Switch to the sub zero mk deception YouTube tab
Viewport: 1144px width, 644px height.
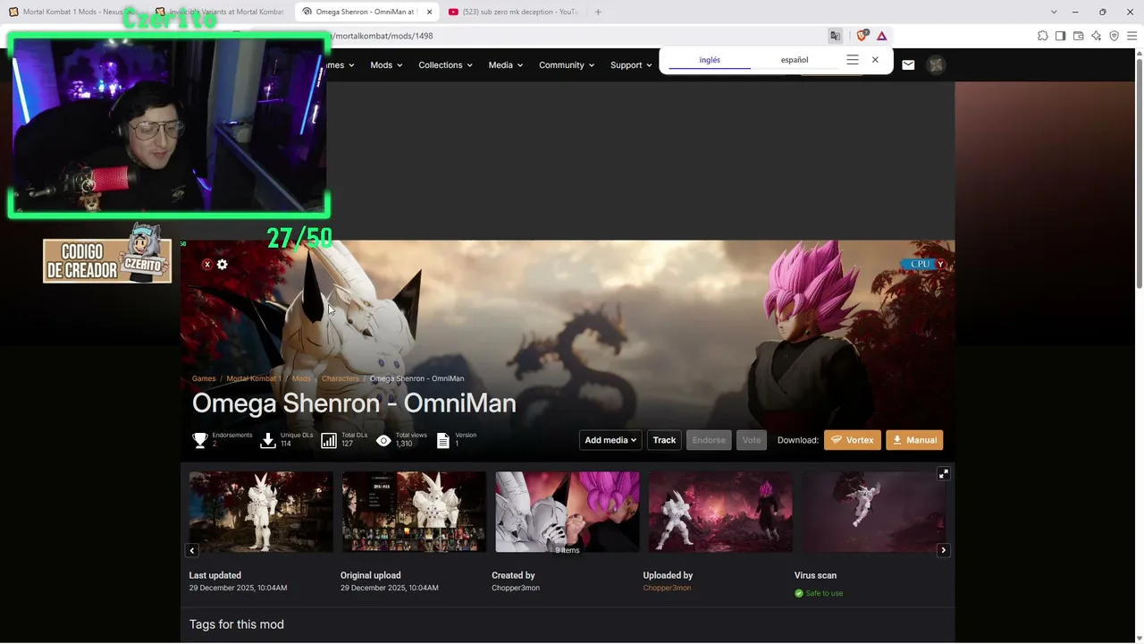click(x=513, y=12)
